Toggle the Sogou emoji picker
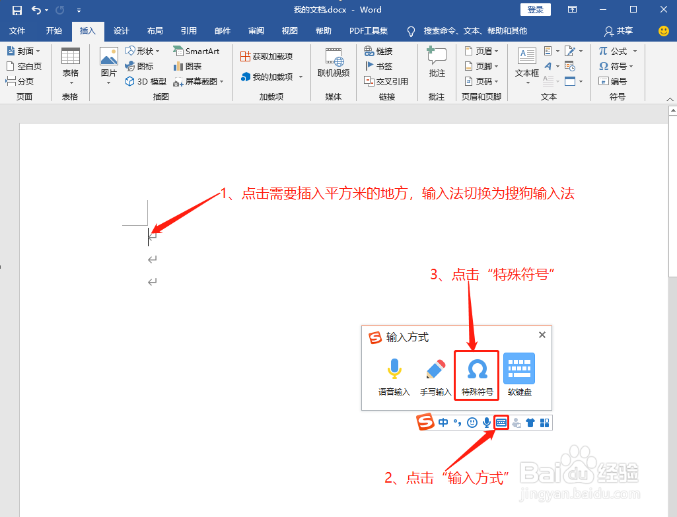Image resolution: width=677 pixels, height=517 pixels. (472, 422)
